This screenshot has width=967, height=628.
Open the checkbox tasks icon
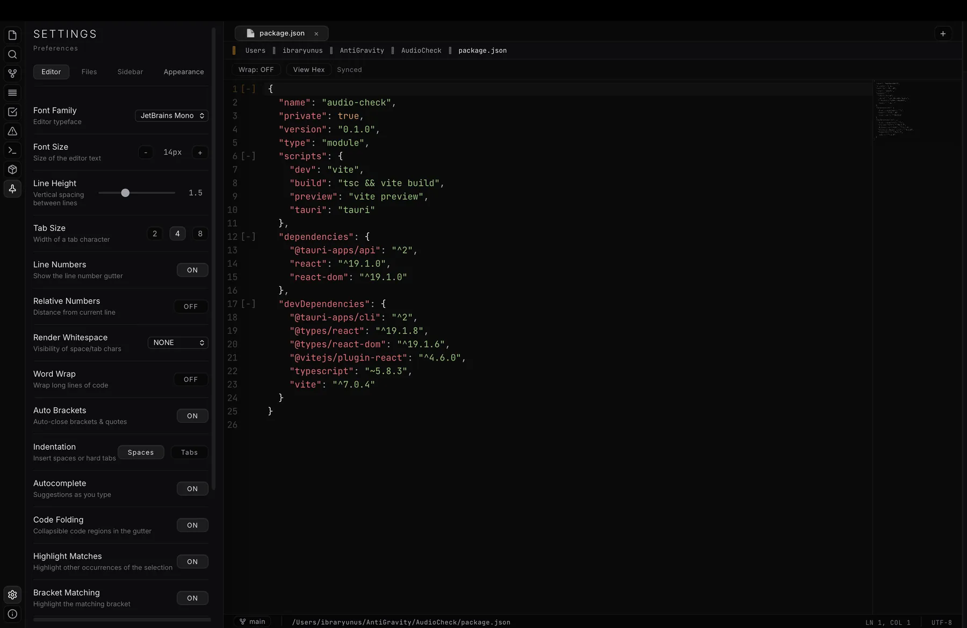pos(12,112)
